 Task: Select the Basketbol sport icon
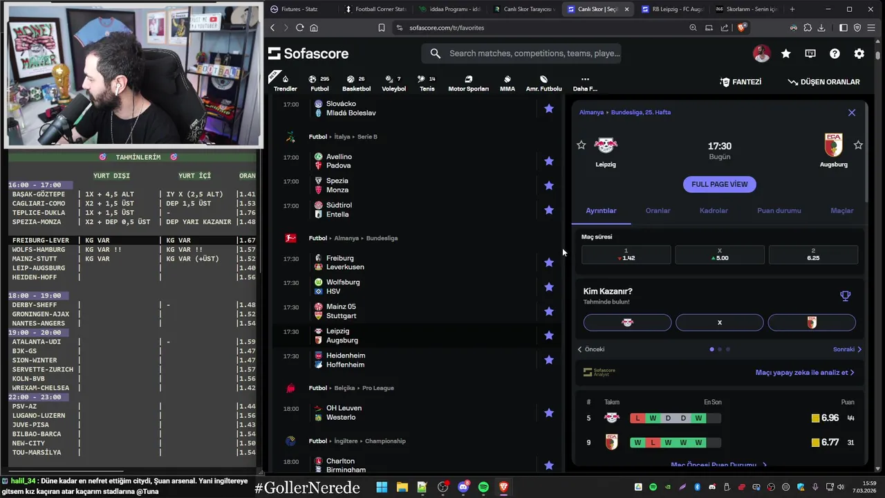pos(356,83)
